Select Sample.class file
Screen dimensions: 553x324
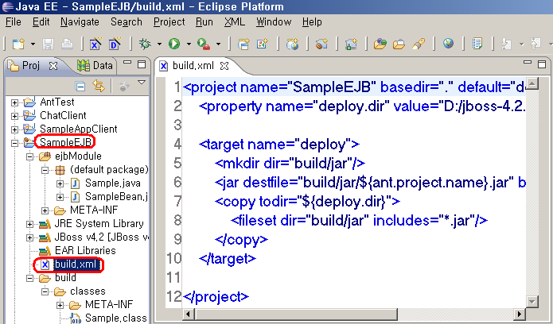click(x=115, y=318)
